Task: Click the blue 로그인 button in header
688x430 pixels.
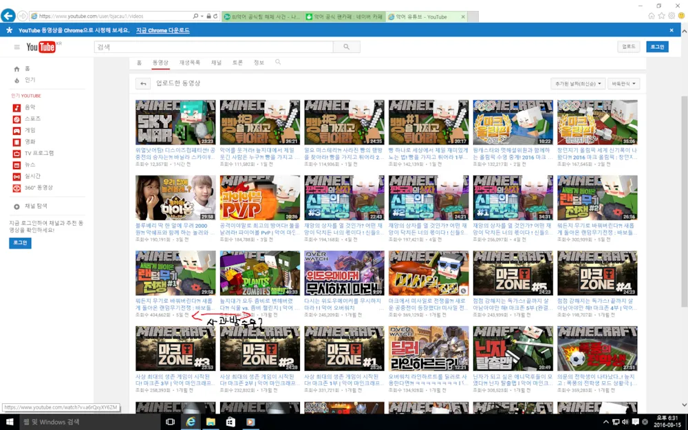Action: pyautogui.click(x=657, y=47)
